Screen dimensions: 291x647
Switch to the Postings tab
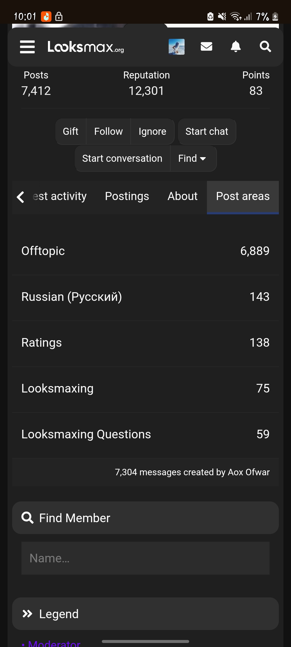(127, 196)
